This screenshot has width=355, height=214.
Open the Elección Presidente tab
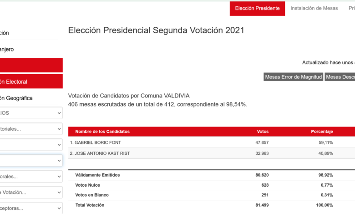(258, 9)
